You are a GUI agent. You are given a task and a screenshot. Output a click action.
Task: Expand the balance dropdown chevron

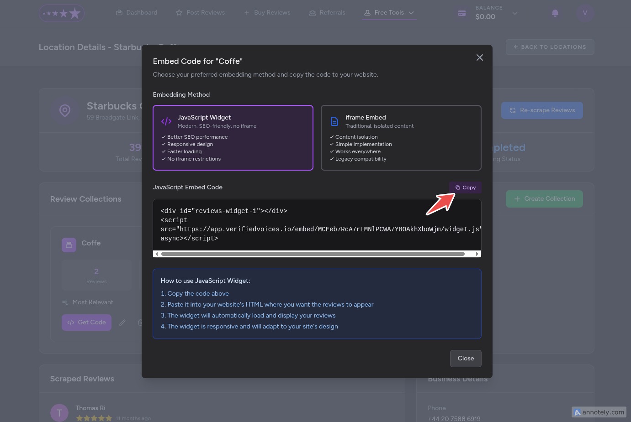[515, 13]
